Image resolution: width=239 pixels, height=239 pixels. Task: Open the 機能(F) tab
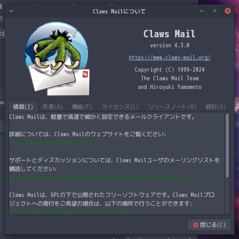pyautogui.click(x=82, y=107)
